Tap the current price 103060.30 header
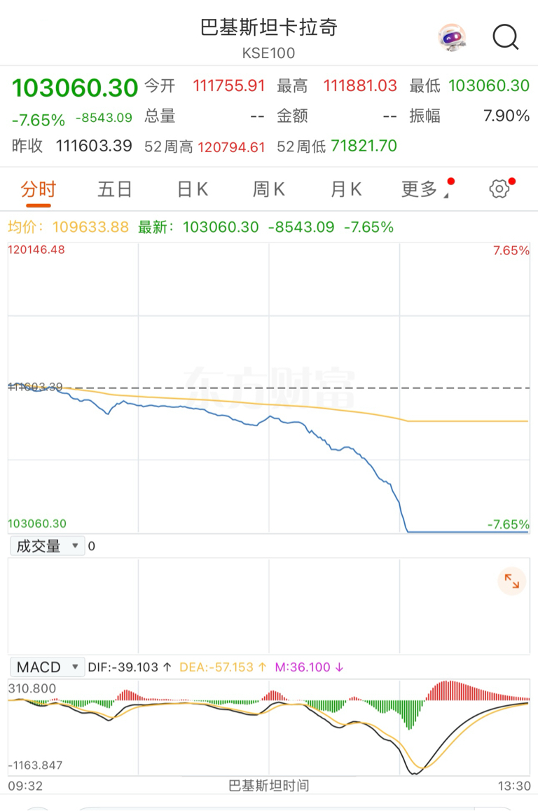The image size is (538, 811). [75, 88]
